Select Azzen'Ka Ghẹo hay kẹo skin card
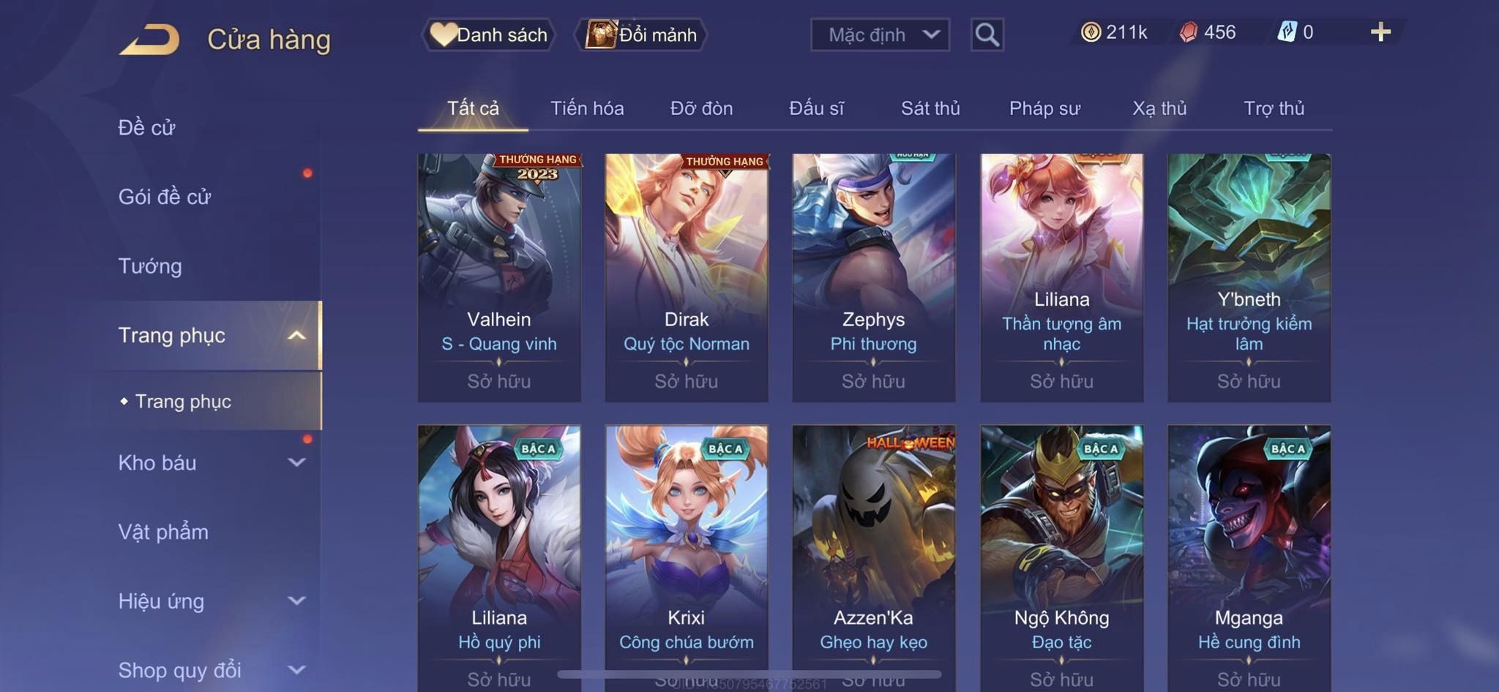 [874, 557]
